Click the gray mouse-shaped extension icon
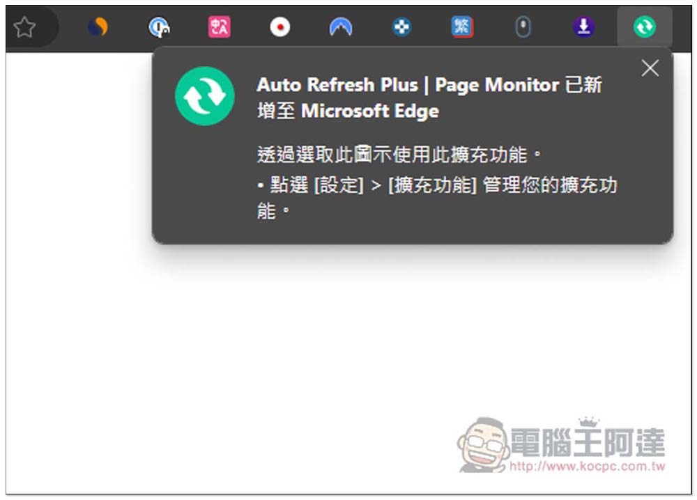697x500 pixels. tap(523, 27)
